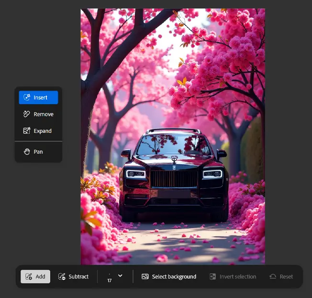Click the Subtract brush icon
The width and height of the screenshot is (312, 298).
click(x=62, y=277)
